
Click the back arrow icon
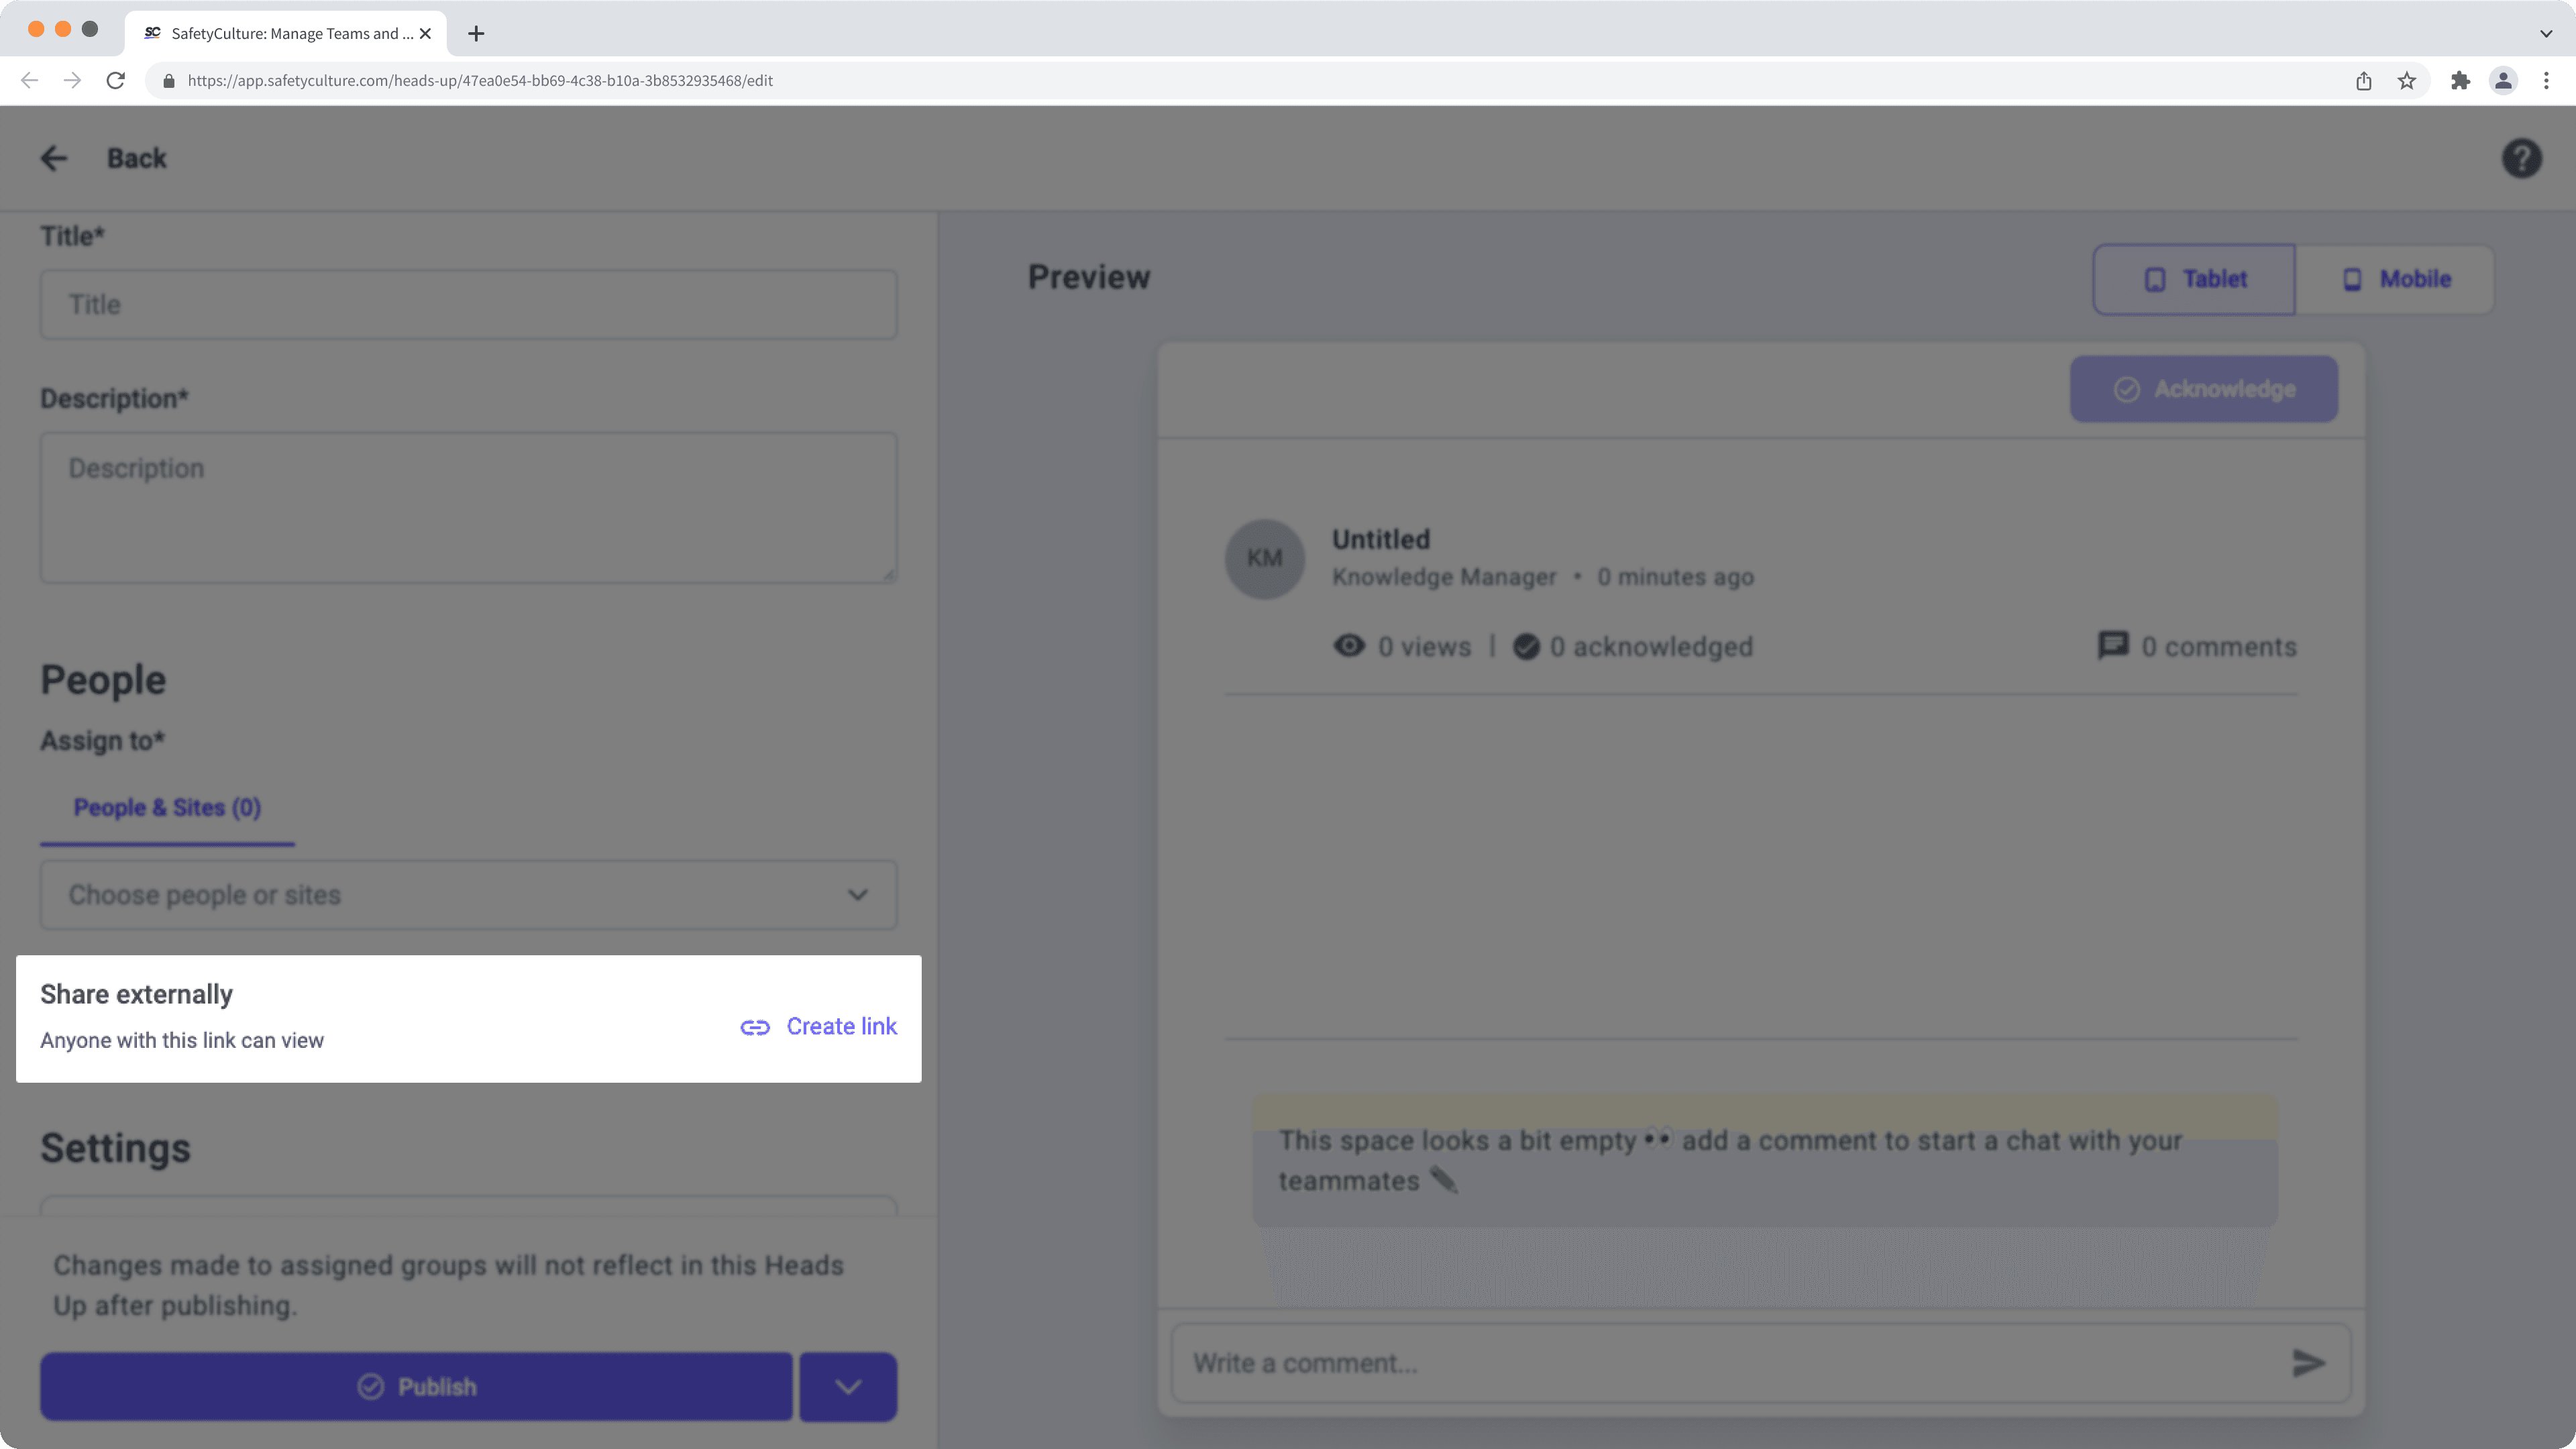[x=54, y=157]
